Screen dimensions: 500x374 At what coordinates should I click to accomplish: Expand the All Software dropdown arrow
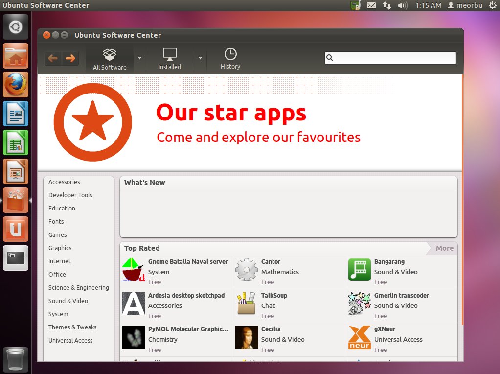coord(139,58)
